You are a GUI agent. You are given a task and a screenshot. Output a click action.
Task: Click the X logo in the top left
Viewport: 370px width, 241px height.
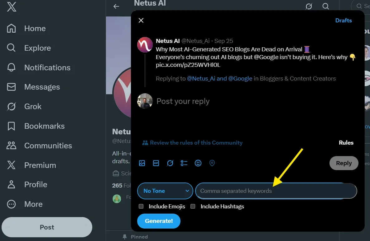(x=11, y=7)
